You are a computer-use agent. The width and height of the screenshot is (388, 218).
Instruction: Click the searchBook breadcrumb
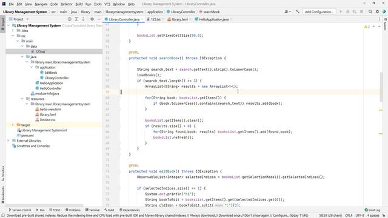point(209,12)
